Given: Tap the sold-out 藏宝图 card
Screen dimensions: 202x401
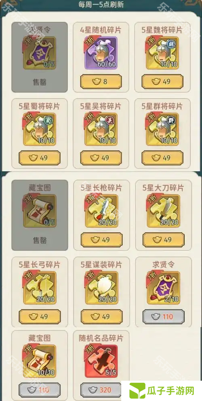Looking at the screenshot, I should 40,215.
